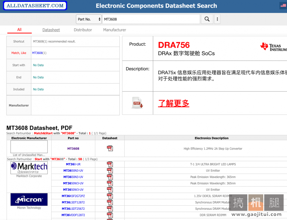This screenshot has width=287, height=220.
Task: Open the MT36KSF2G72PZ part number link
Action: [73, 196]
